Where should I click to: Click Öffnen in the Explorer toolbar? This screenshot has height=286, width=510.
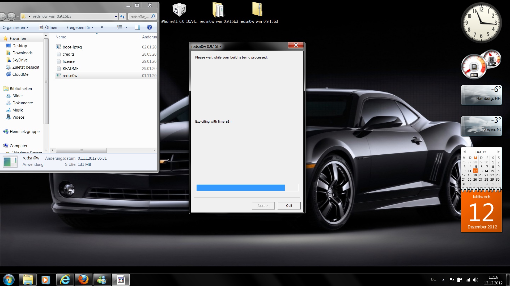(x=48, y=28)
